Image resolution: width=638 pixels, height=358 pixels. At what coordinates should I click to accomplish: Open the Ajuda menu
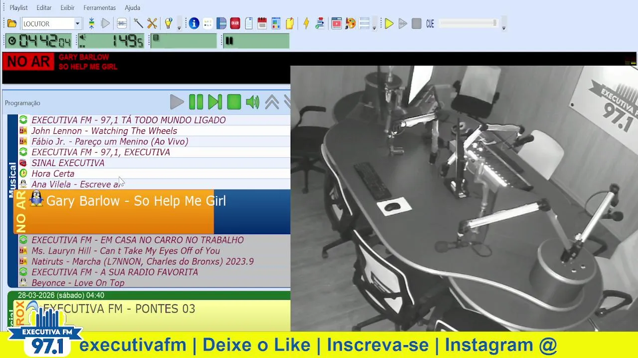click(132, 7)
